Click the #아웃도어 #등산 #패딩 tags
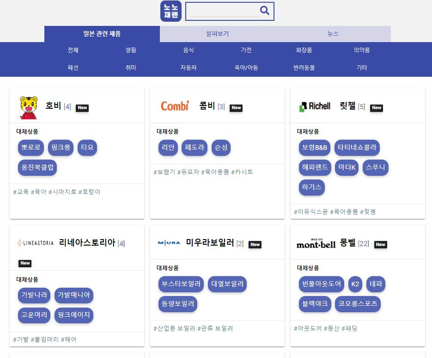The width and height of the screenshot is (432, 358). pyautogui.click(x=326, y=328)
